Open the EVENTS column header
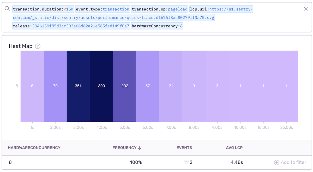This screenshot has height=172, width=313. point(184,147)
